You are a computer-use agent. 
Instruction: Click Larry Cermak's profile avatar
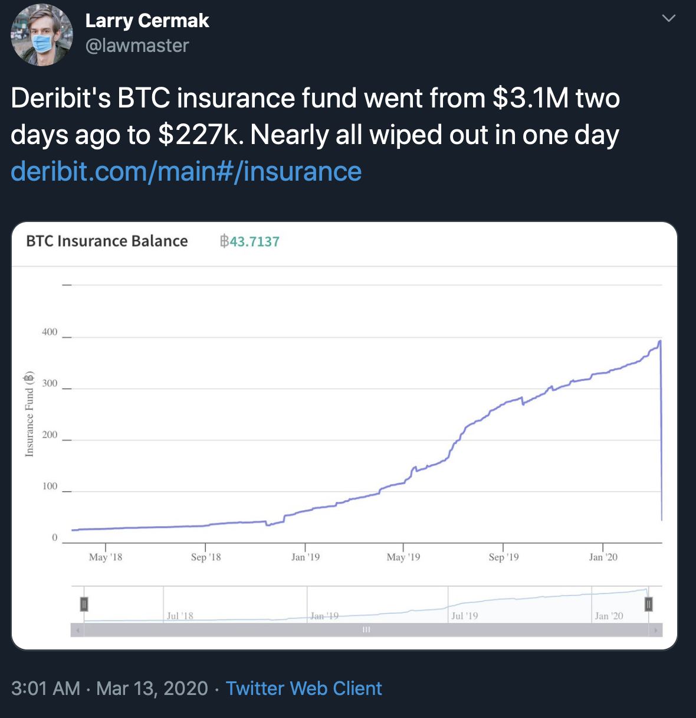click(42, 35)
